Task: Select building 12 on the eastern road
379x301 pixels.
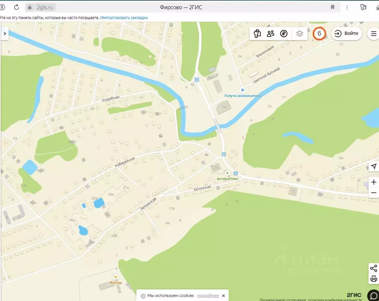Action: [293, 191]
